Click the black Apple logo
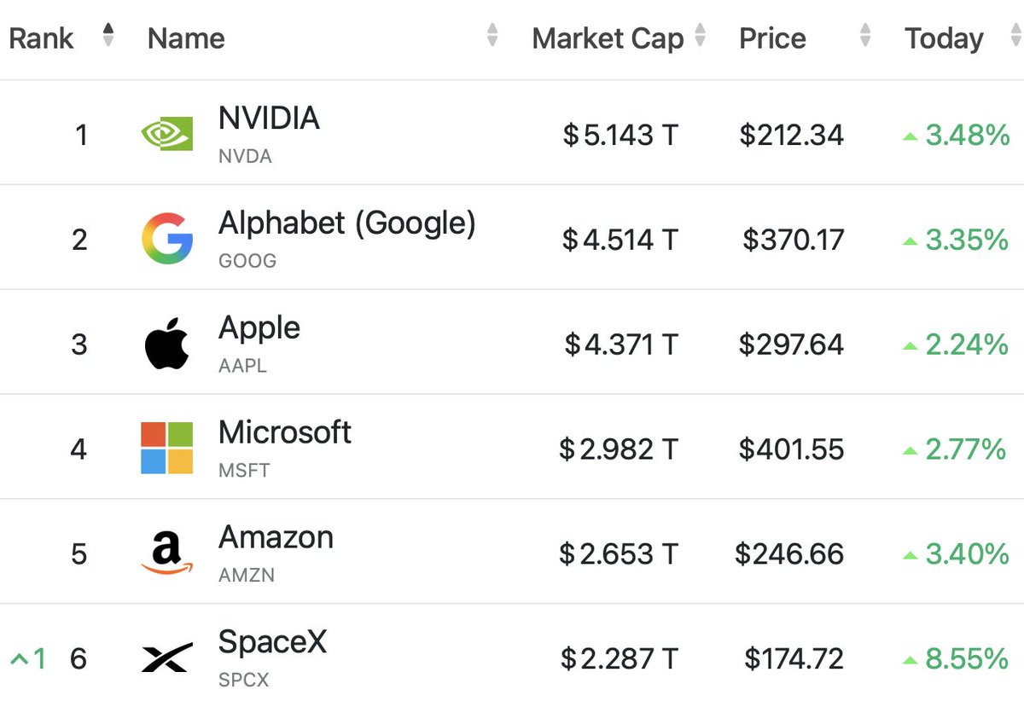Screen dimensions: 1024x701 pos(166,344)
